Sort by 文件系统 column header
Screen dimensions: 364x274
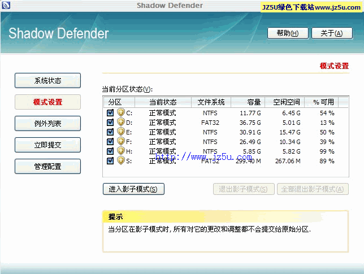tap(211, 102)
